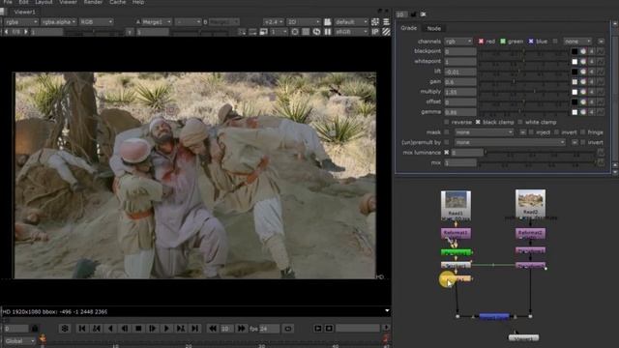Click the whitepoint white color swatch

pyautogui.click(x=575, y=62)
